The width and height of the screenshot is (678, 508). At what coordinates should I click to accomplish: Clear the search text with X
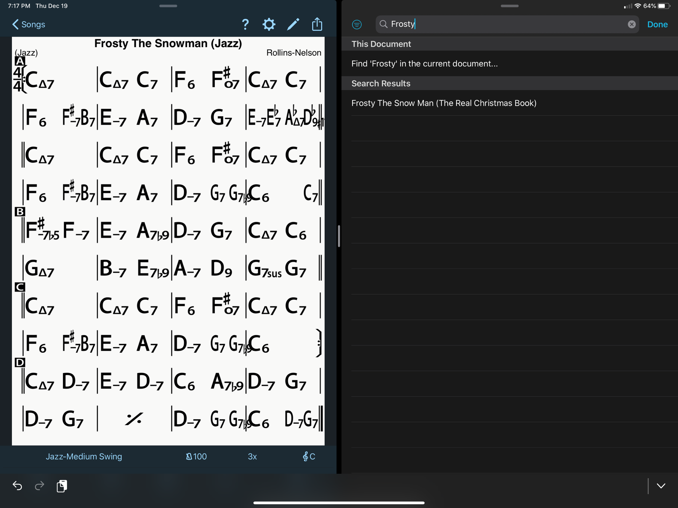click(631, 24)
